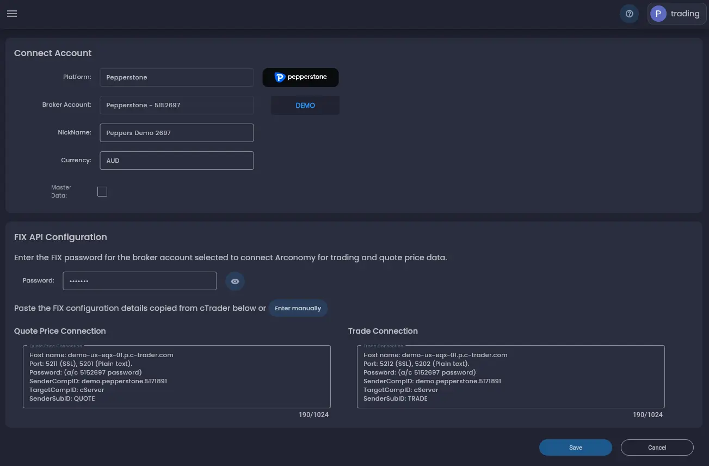Click the help question mark icon
This screenshot has height=466, width=709.
coord(629,14)
